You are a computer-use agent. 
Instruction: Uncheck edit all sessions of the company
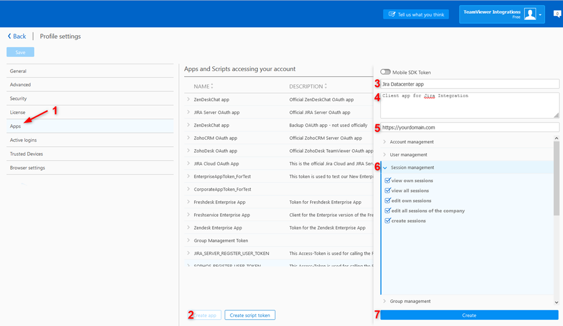tap(388, 210)
